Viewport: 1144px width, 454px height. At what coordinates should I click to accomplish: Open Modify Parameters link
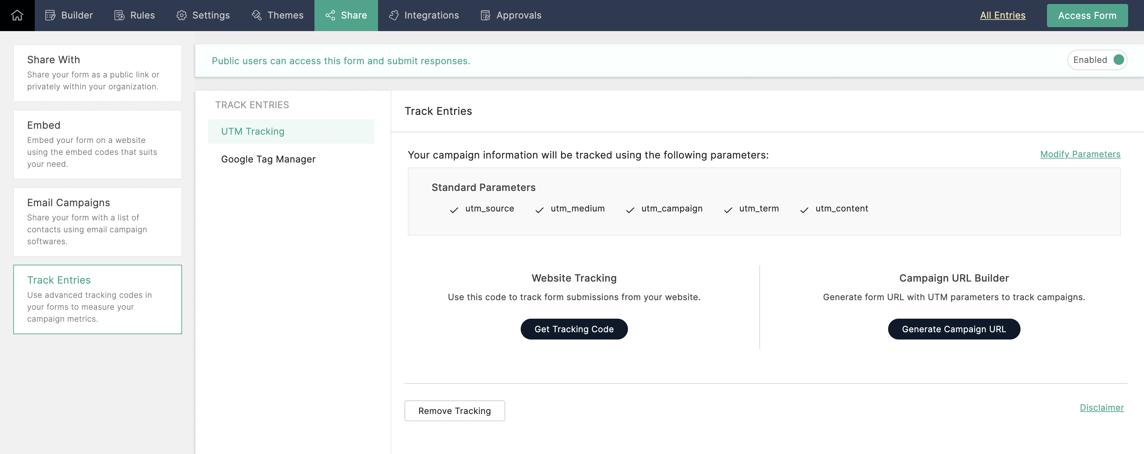click(x=1079, y=154)
